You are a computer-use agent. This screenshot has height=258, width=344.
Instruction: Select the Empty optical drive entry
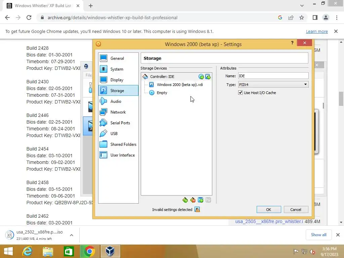click(x=162, y=93)
